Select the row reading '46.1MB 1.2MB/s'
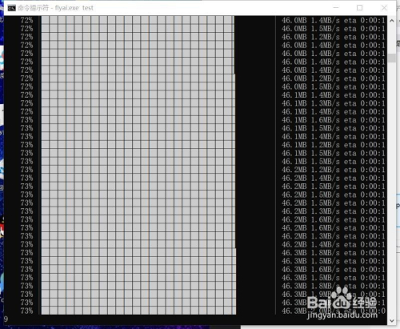The image size is (400, 329). point(202,145)
